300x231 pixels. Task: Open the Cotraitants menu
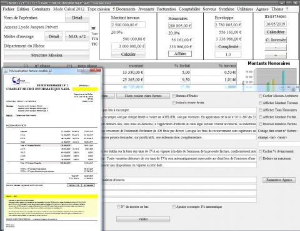pos(41,9)
